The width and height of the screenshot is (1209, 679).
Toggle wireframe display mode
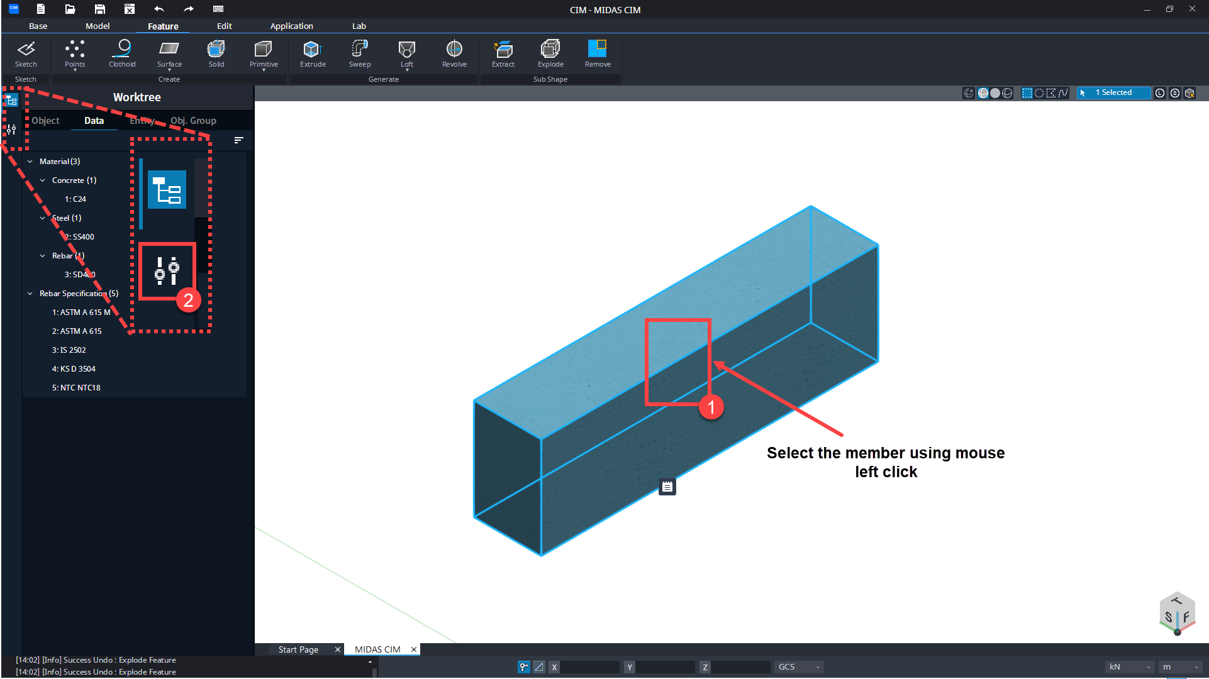(x=1007, y=93)
